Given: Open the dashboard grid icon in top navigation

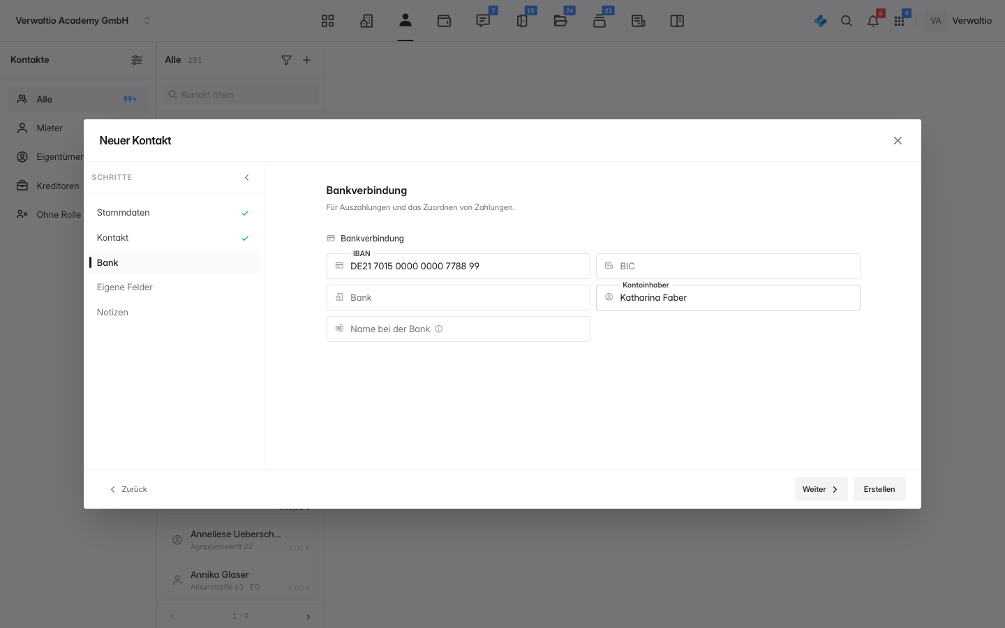Looking at the screenshot, I should (328, 21).
